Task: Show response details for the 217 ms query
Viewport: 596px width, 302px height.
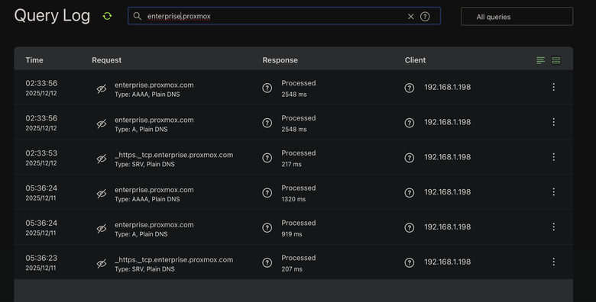Action: [x=267, y=158]
